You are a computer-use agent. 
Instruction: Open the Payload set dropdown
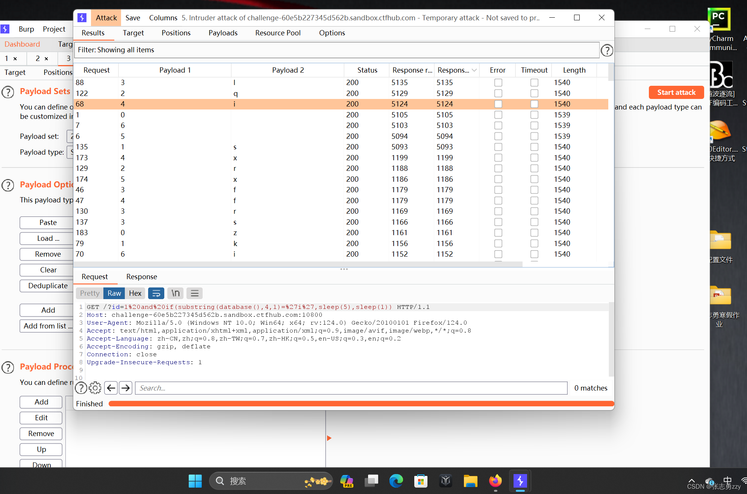click(72, 136)
